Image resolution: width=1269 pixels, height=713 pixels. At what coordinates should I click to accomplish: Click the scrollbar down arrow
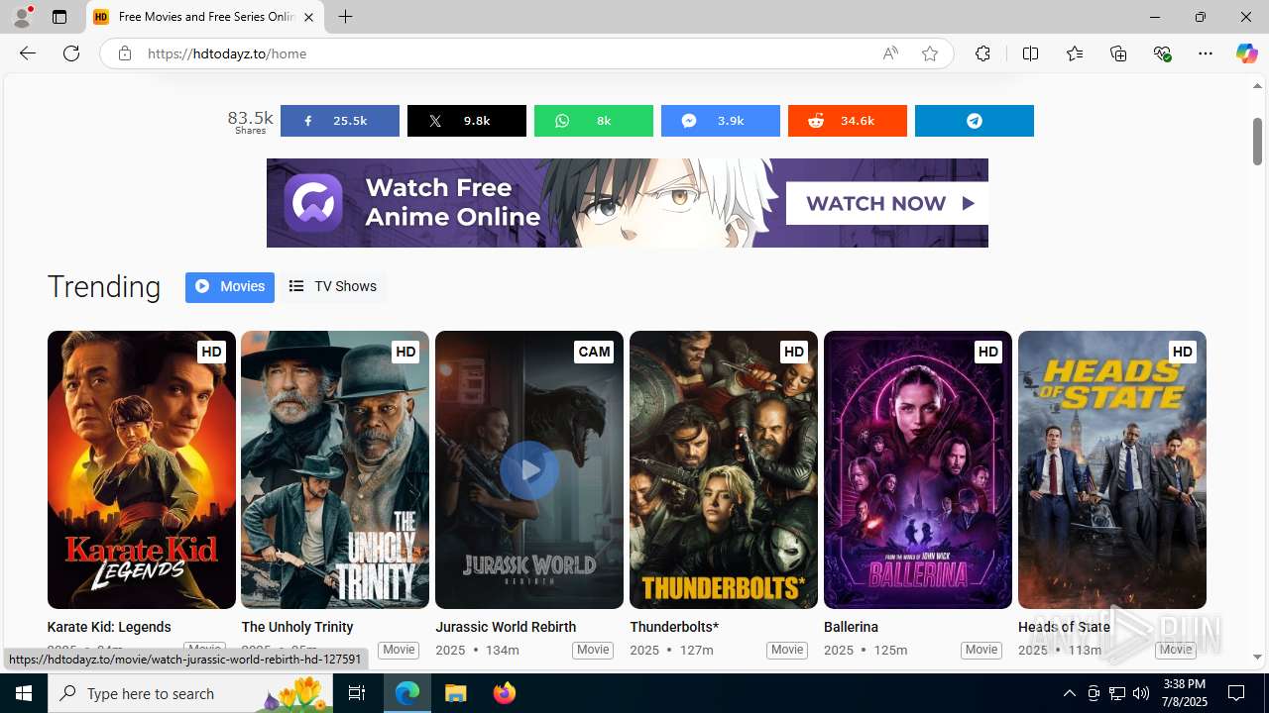(x=1257, y=658)
